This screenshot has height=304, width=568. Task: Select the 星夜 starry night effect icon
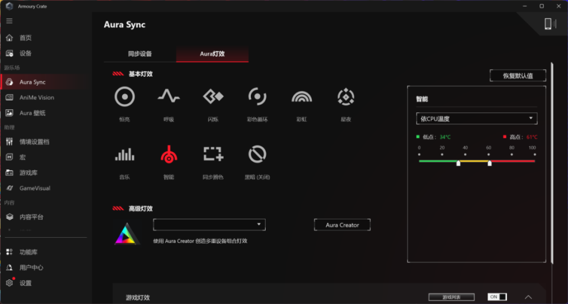[x=346, y=96]
